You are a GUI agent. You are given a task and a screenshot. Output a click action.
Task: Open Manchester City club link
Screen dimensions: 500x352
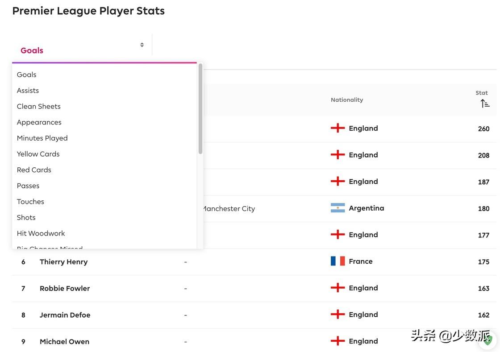click(229, 208)
